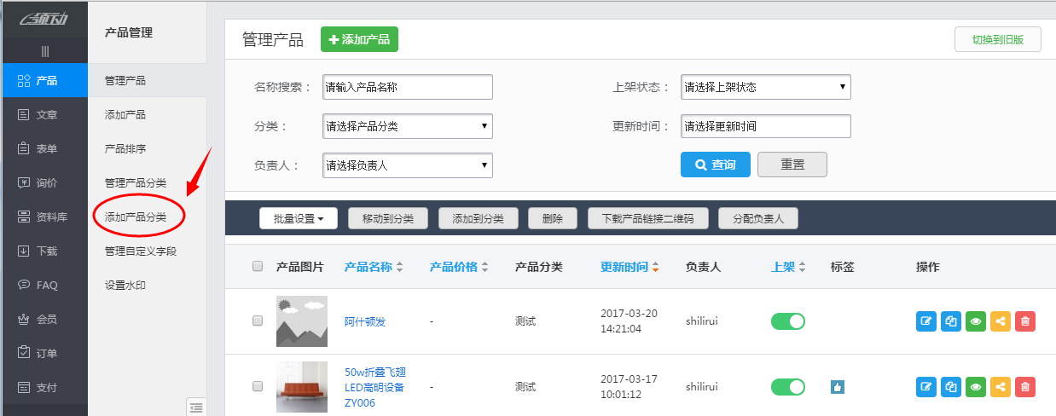The height and width of the screenshot is (416, 1056).
Task: Click the blue 查询 search button
Action: 715,165
